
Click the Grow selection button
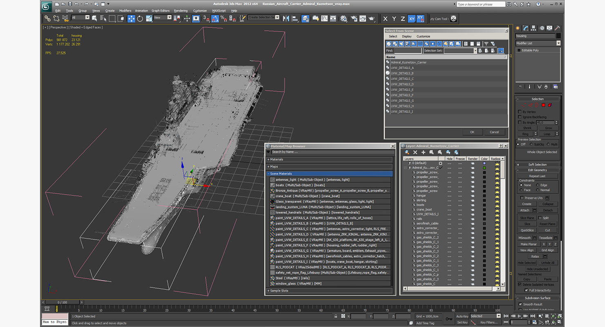point(548,128)
